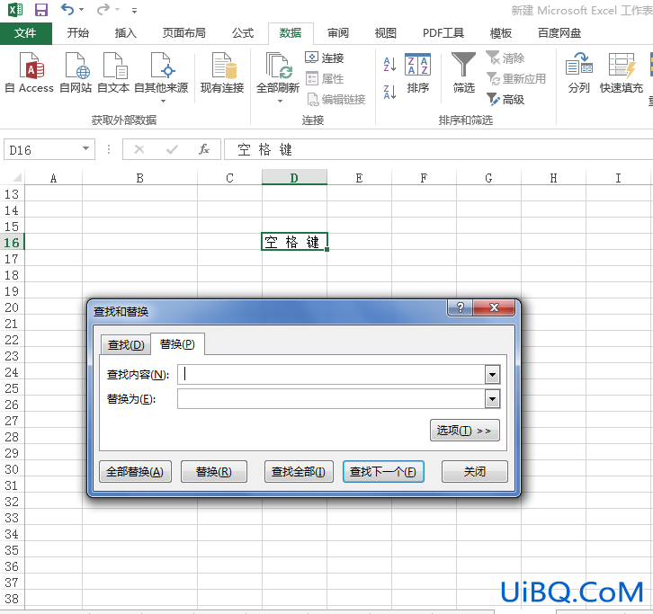Image resolution: width=653 pixels, height=614 pixels.
Task: Click the Redo arrow icon
Action: click(103, 9)
